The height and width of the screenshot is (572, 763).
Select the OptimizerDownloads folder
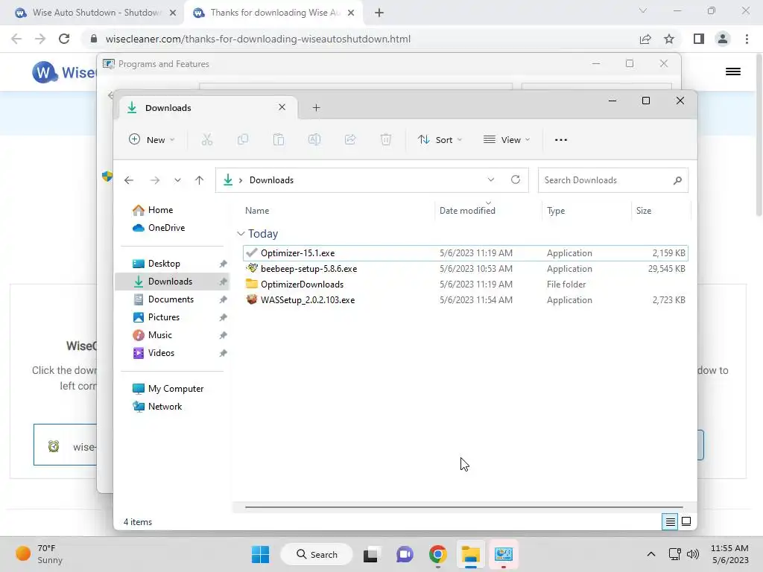click(x=465, y=284)
